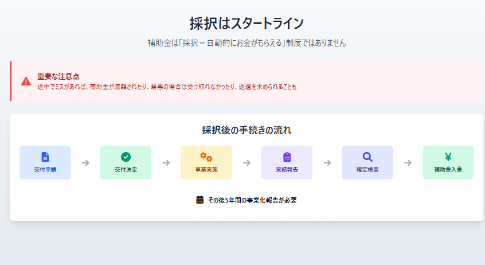Select the 交付申請 step label
Image resolution: width=485 pixels, height=265 pixels.
[45, 169]
